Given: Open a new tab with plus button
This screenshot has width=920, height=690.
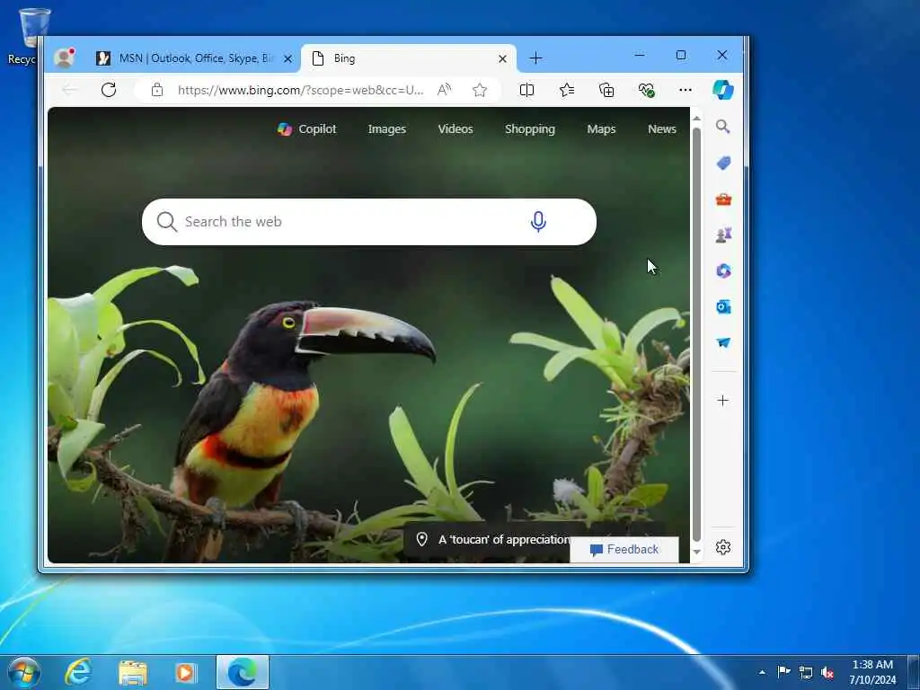Looking at the screenshot, I should [x=535, y=58].
